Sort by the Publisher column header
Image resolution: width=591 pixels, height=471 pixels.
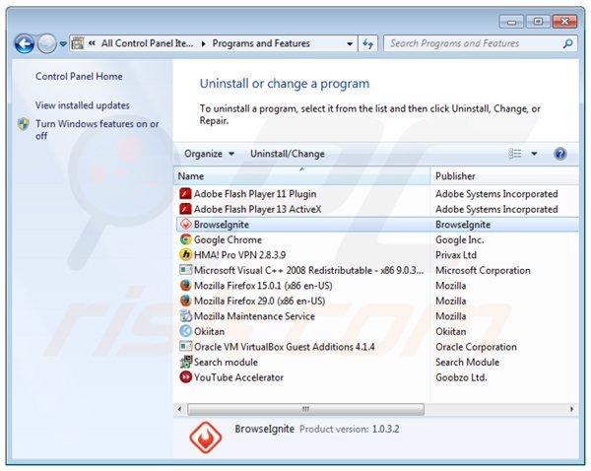pos(504,176)
